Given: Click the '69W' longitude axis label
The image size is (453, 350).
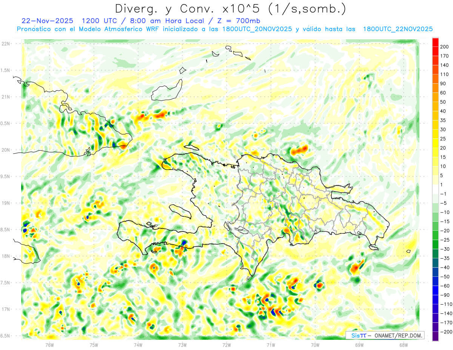Looking at the screenshot, I should [359, 345].
